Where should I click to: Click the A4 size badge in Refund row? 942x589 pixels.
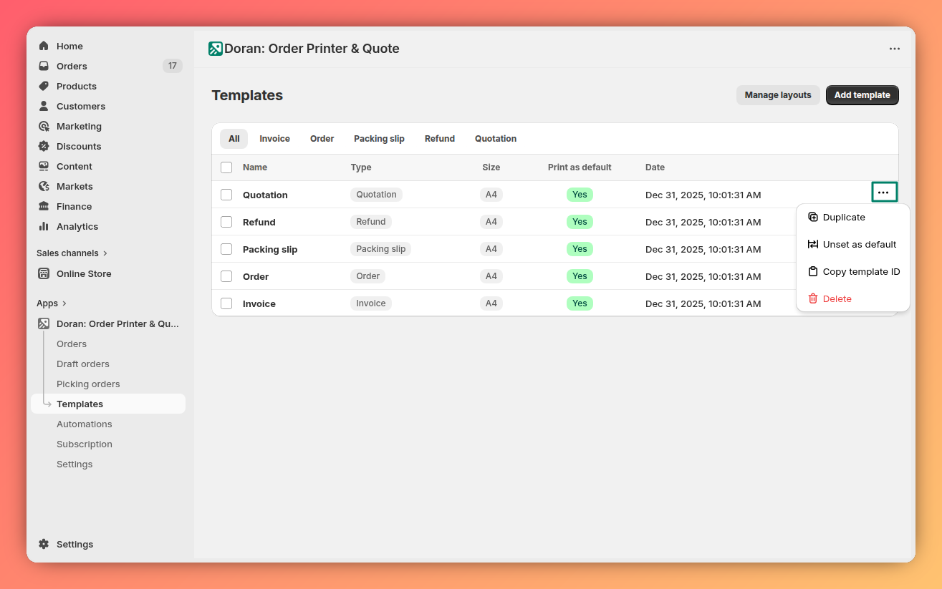[491, 222]
